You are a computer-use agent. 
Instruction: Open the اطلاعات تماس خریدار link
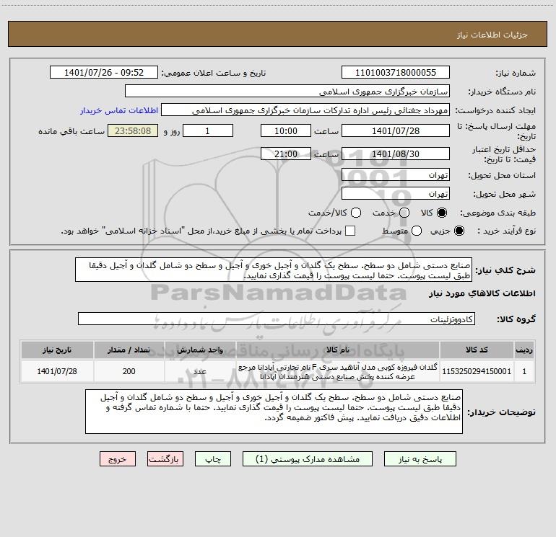coord(119,110)
